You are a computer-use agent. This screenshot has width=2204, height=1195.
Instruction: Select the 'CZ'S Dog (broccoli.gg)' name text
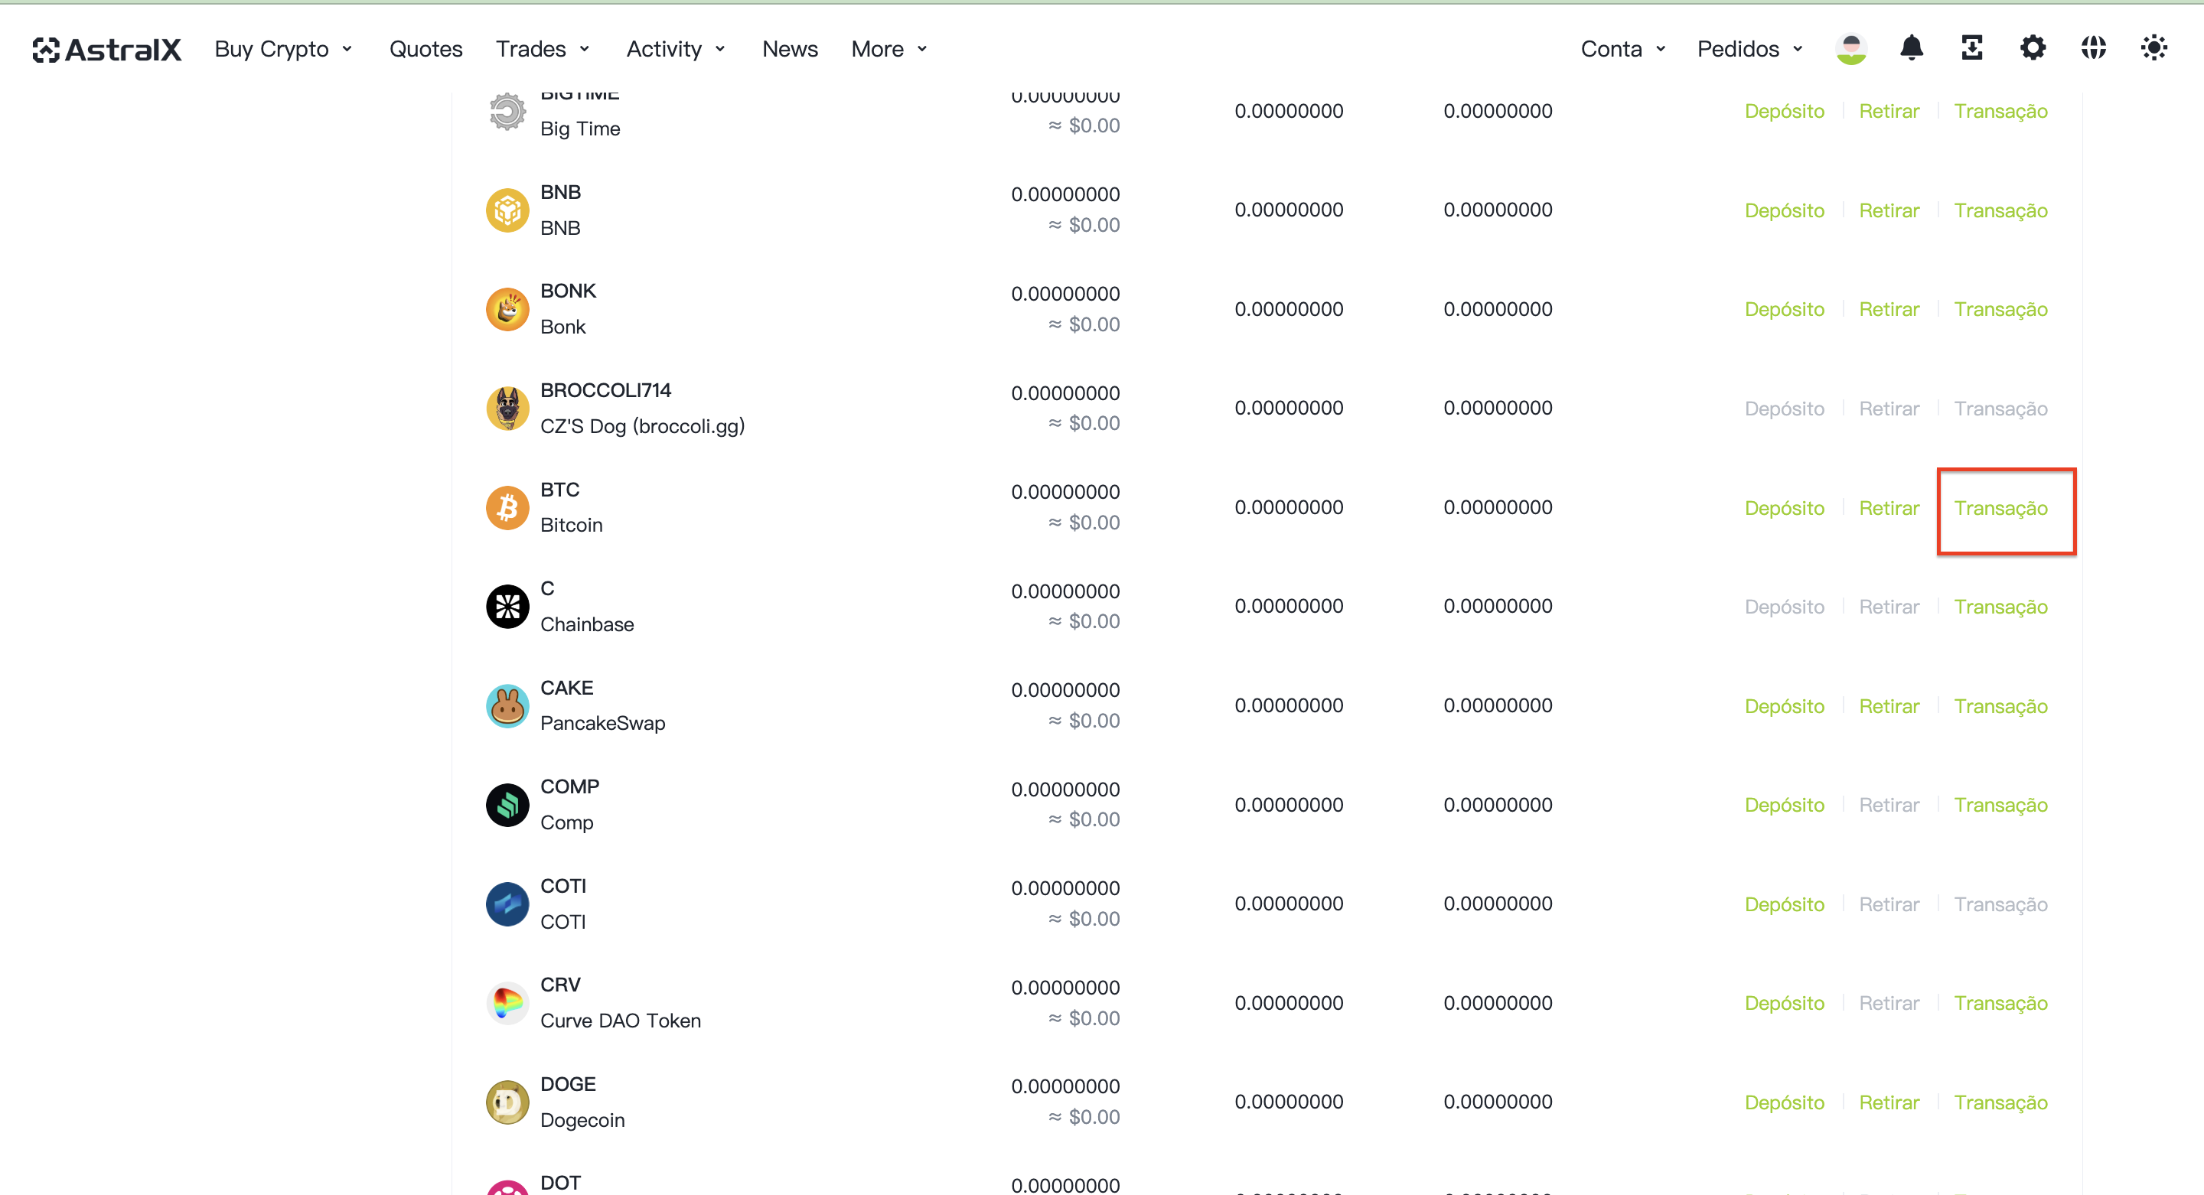click(642, 426)
